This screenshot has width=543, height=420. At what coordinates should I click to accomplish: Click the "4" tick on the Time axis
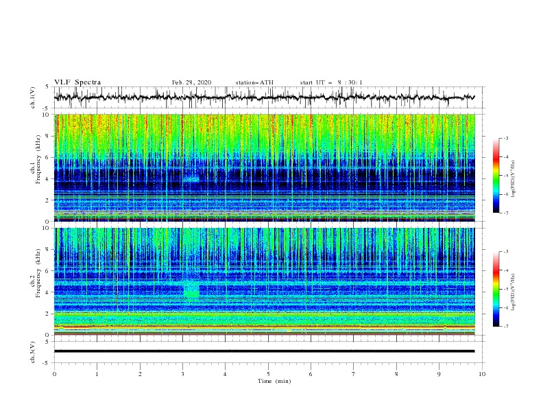225,374
